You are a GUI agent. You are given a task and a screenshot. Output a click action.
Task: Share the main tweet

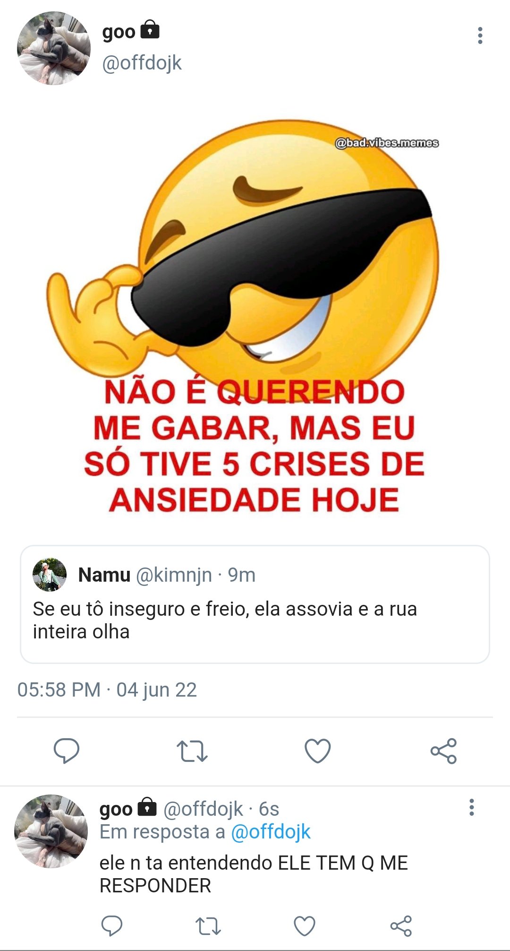click(443, 750)
